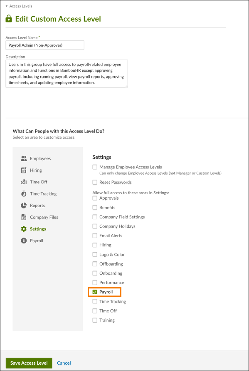Image resolution: width=249 pixels, height=371 pixels.
Task: Click the Cancel link
Action: click(64, 363)
